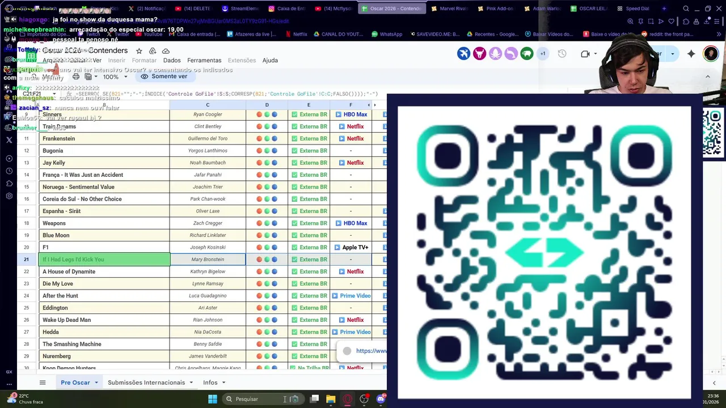Open the Gemini sparkle icon

click(691, 54)
